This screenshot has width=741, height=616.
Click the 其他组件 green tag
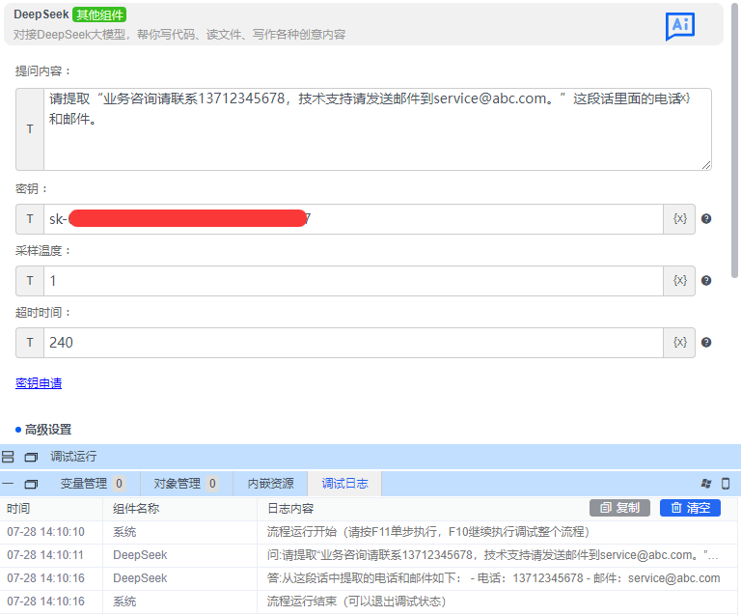pyautogui.click(x=99, y=15)
